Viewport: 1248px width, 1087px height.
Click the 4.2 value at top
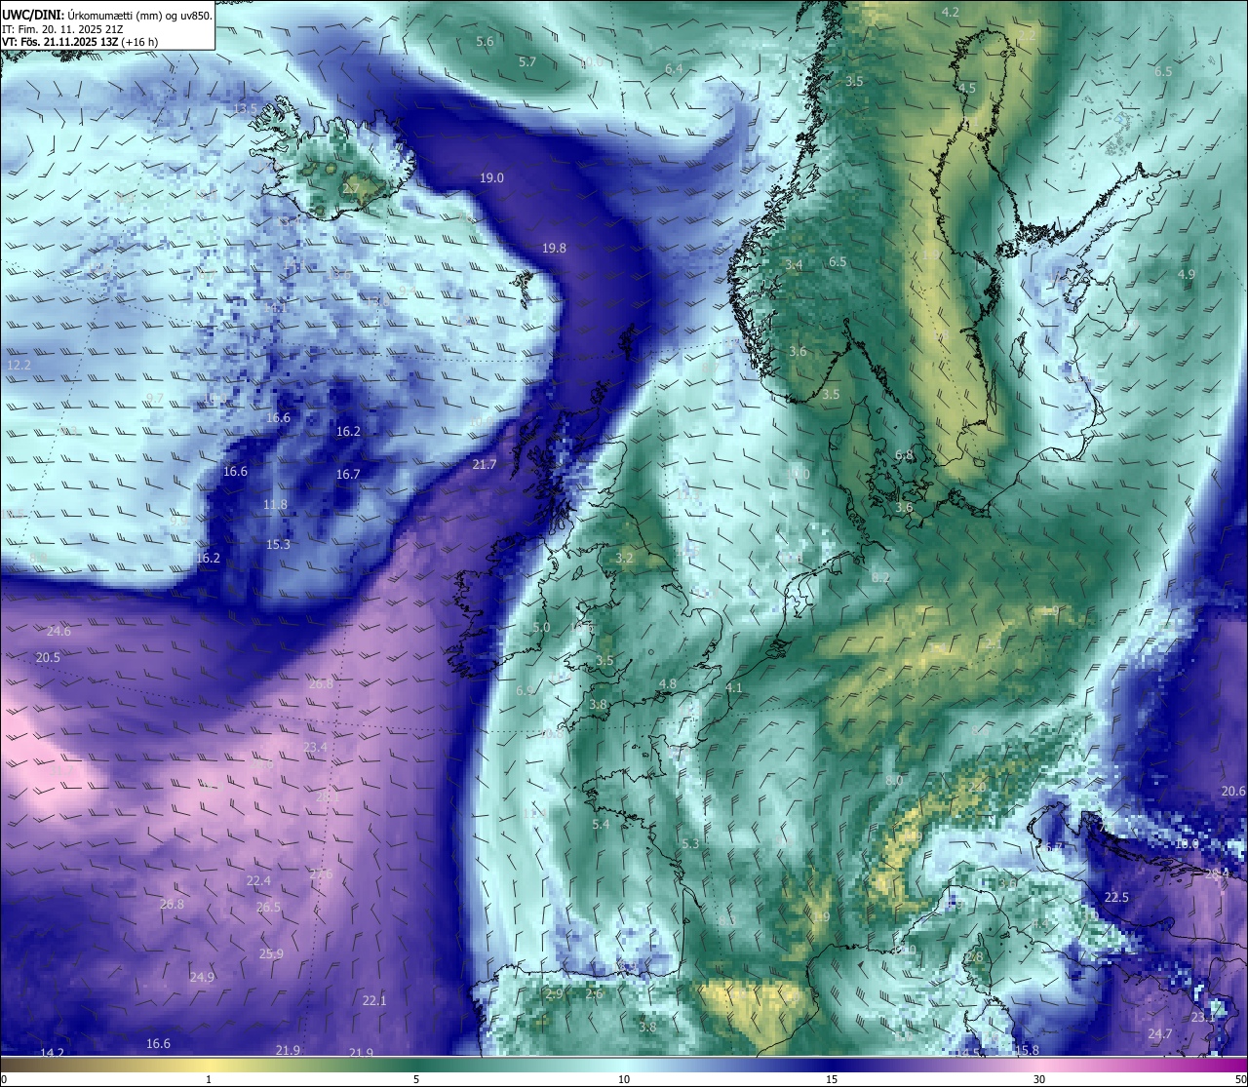point(950,13)
